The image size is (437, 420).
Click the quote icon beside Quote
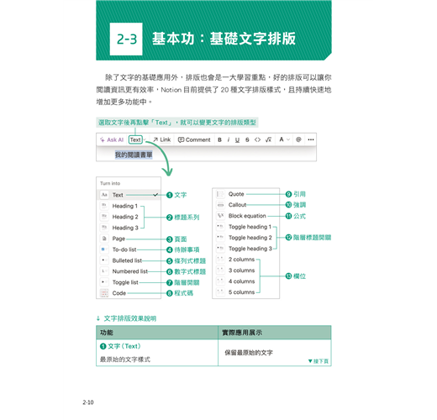click(x=220, y=194)
